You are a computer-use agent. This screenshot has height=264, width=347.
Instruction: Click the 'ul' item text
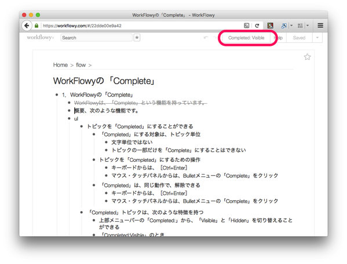76,118
